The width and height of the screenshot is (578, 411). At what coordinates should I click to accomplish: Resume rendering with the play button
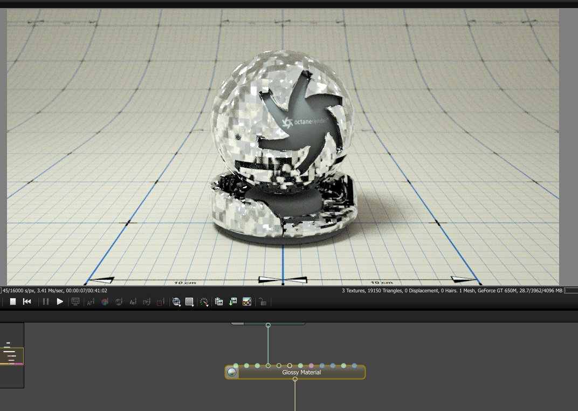tap(60, 302)
